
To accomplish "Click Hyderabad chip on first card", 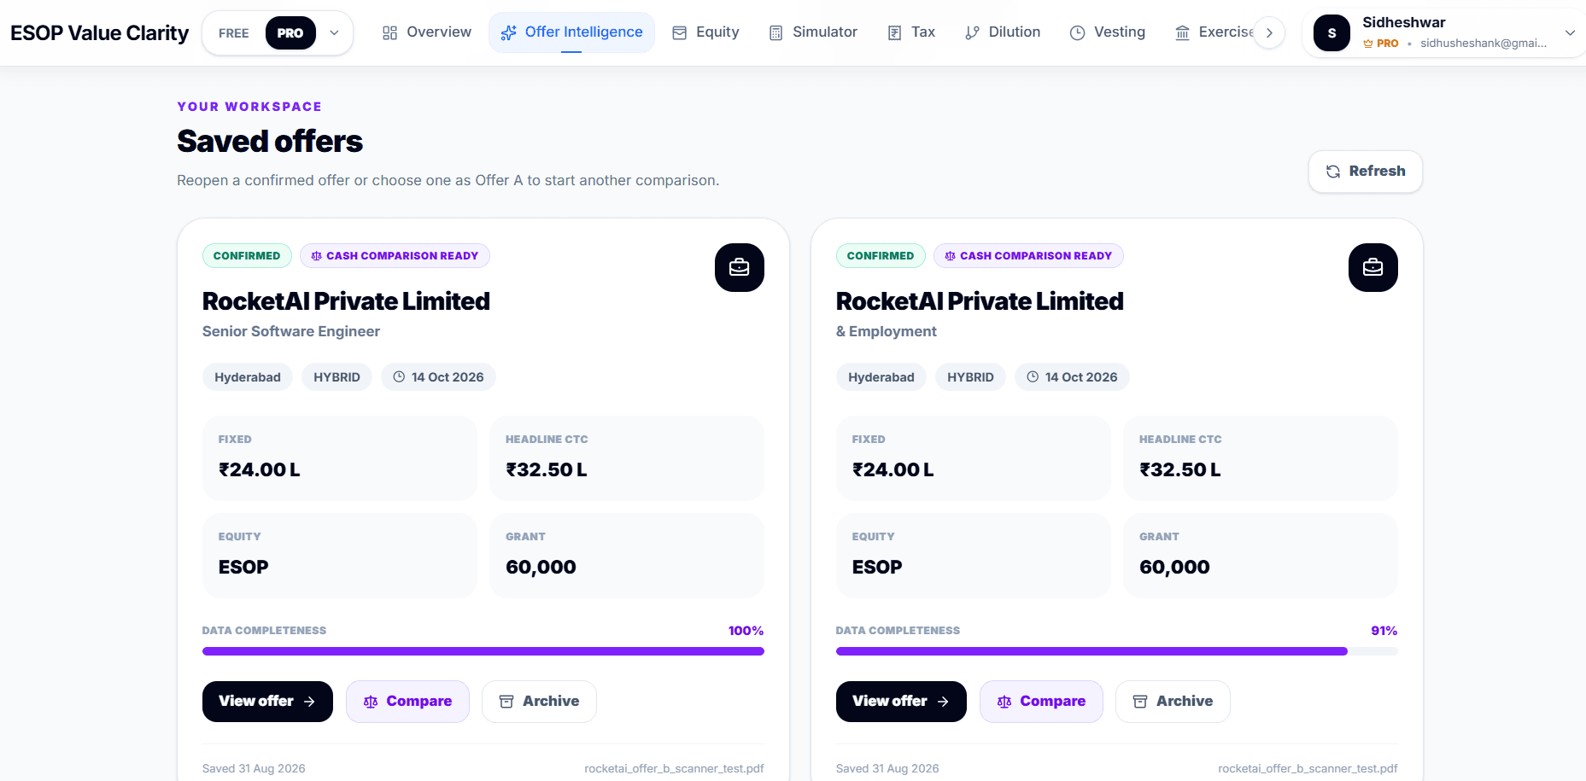I will point(248,377).
